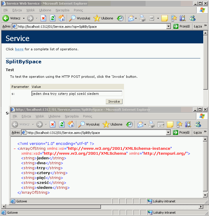Expand the Łącza links chevron in the Service Web Service window
This screenshot has height=216, width=209.
(x=206, y=25)
